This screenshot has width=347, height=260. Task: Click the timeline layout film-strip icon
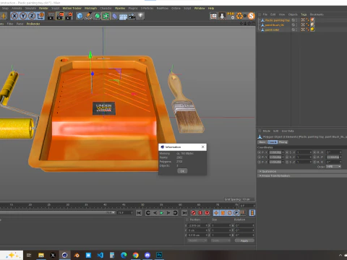[x=252, y=213]
